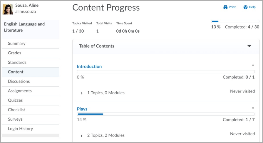Click the gray status dot beside Introduction
This screenshot has height=143, width=263.
[253, 65]
